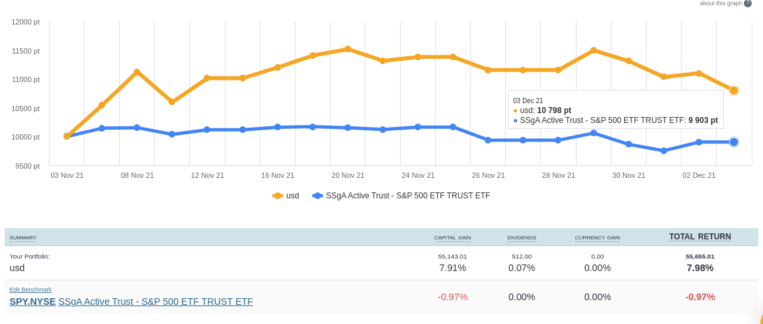Click the Capital Gain column header
This screenshot has width=763, height=324.
pyautogui.click(x=452, y=237)
